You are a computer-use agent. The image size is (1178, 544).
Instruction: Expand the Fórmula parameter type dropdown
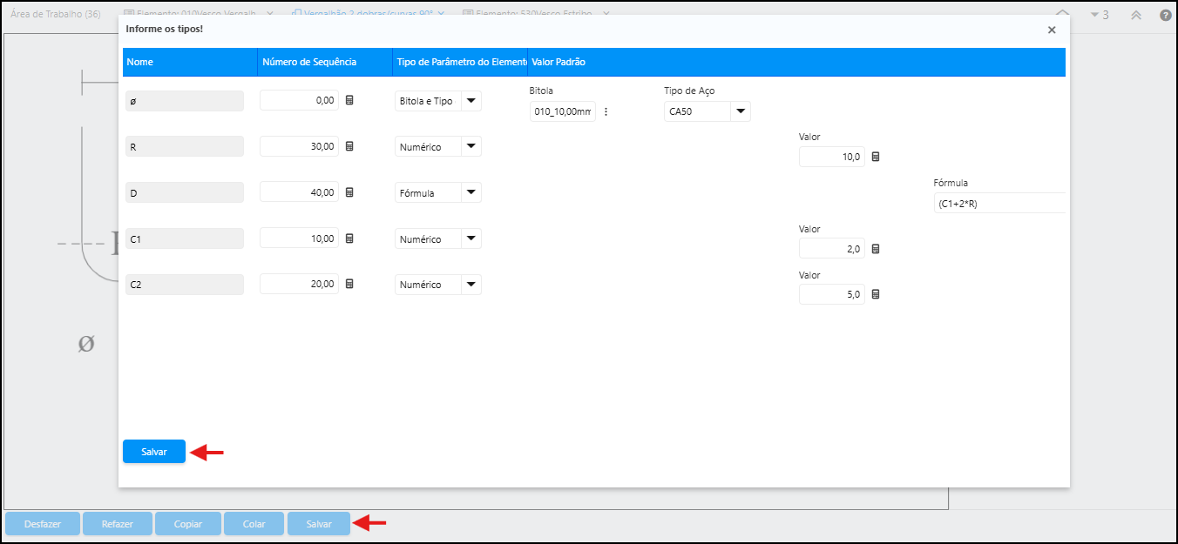(x=471, y=192)
